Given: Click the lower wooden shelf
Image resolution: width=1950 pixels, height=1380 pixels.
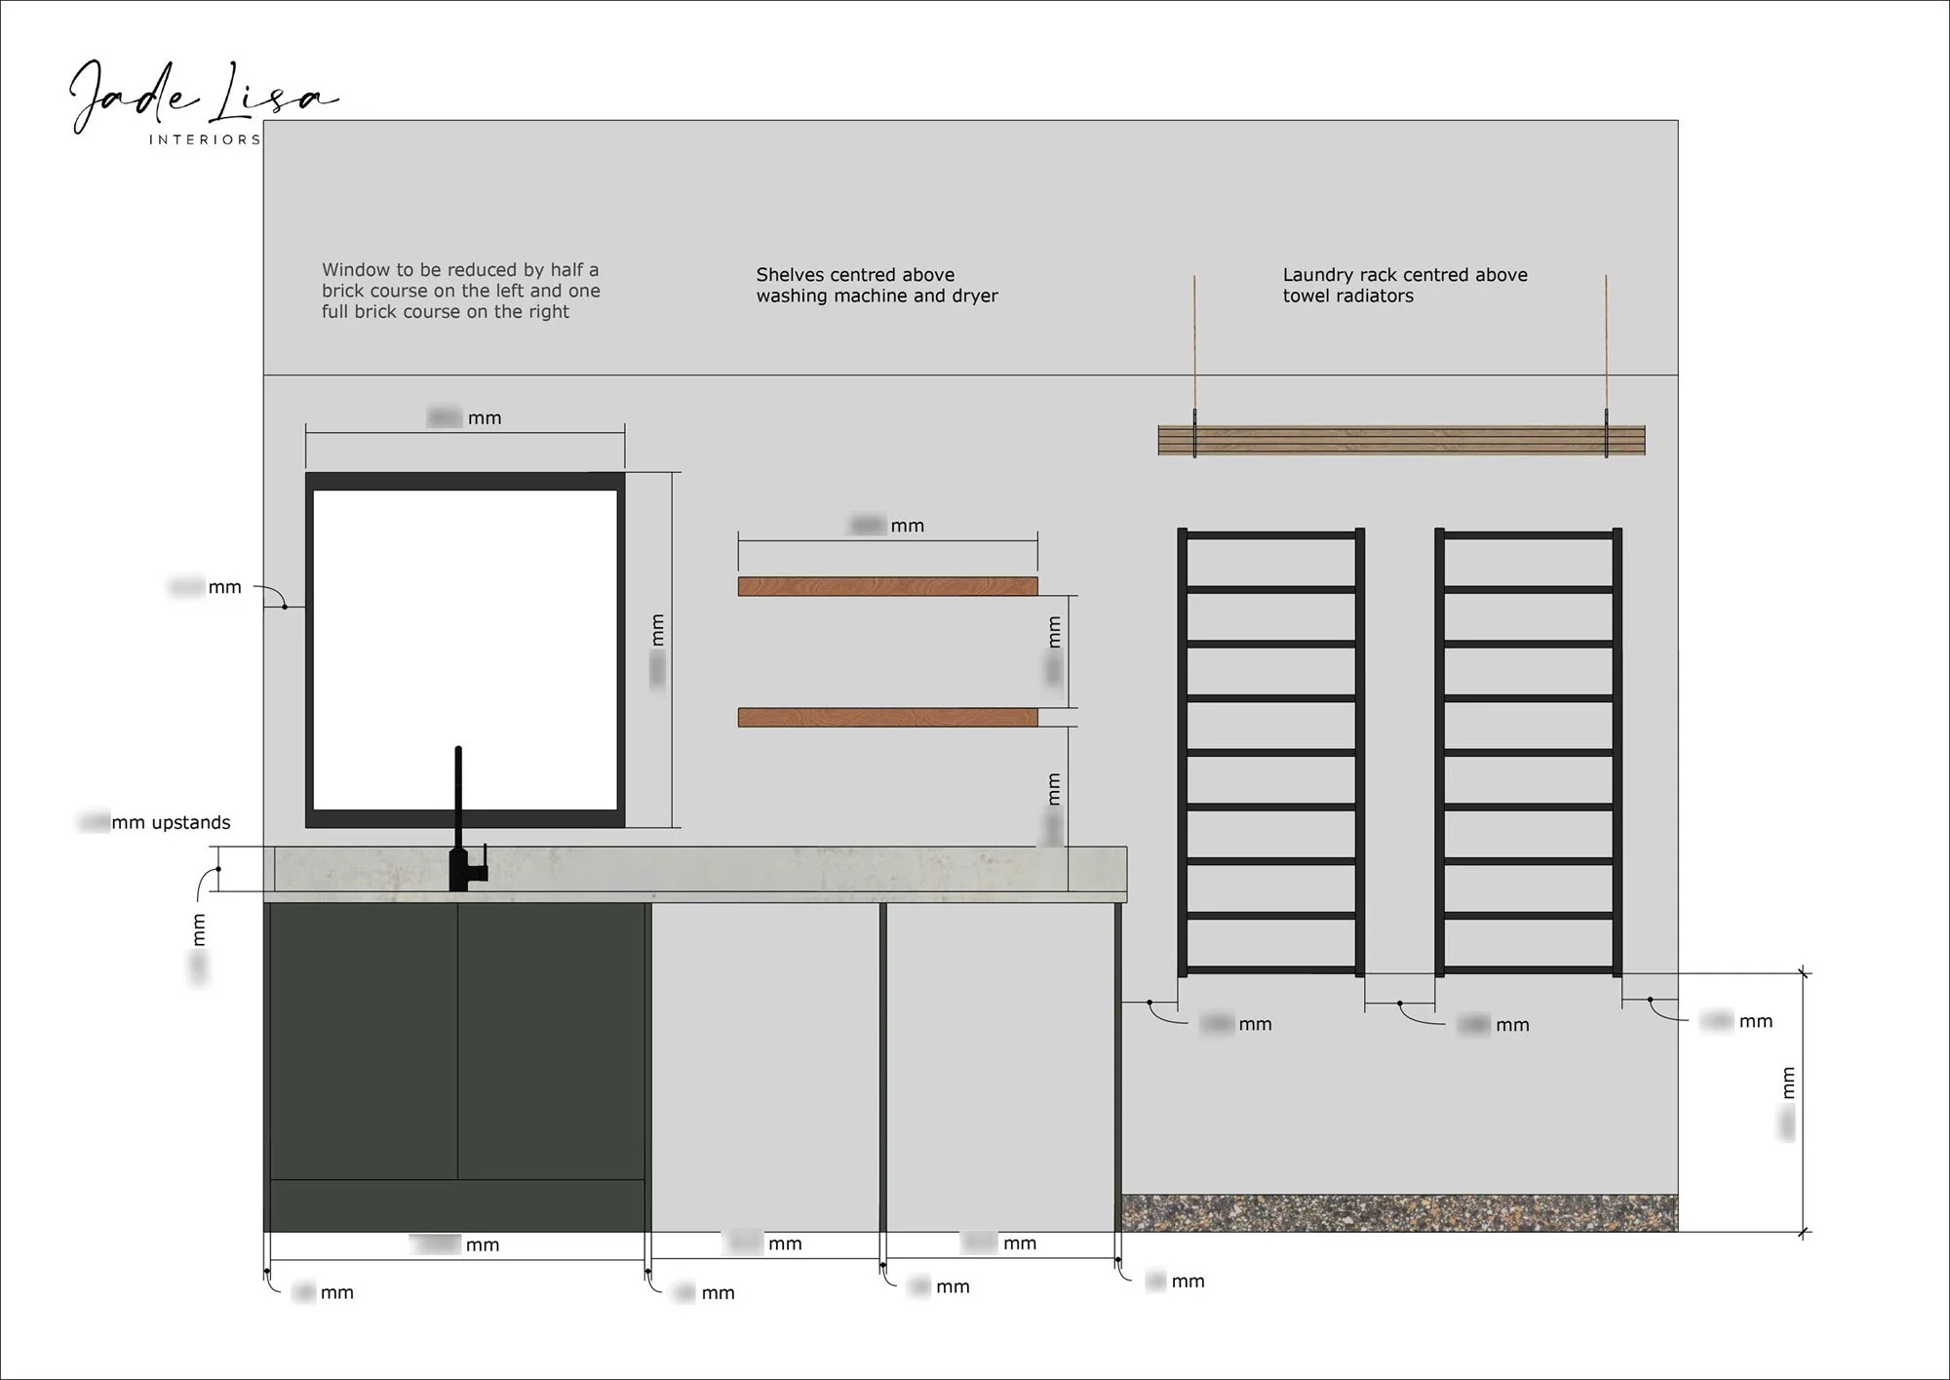Looking at the screenshot, I should tap(887, 718).
